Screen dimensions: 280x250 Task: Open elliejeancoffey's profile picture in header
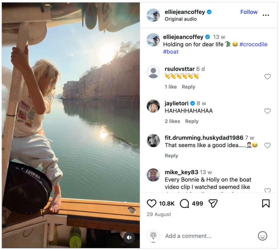coord(153,15)
